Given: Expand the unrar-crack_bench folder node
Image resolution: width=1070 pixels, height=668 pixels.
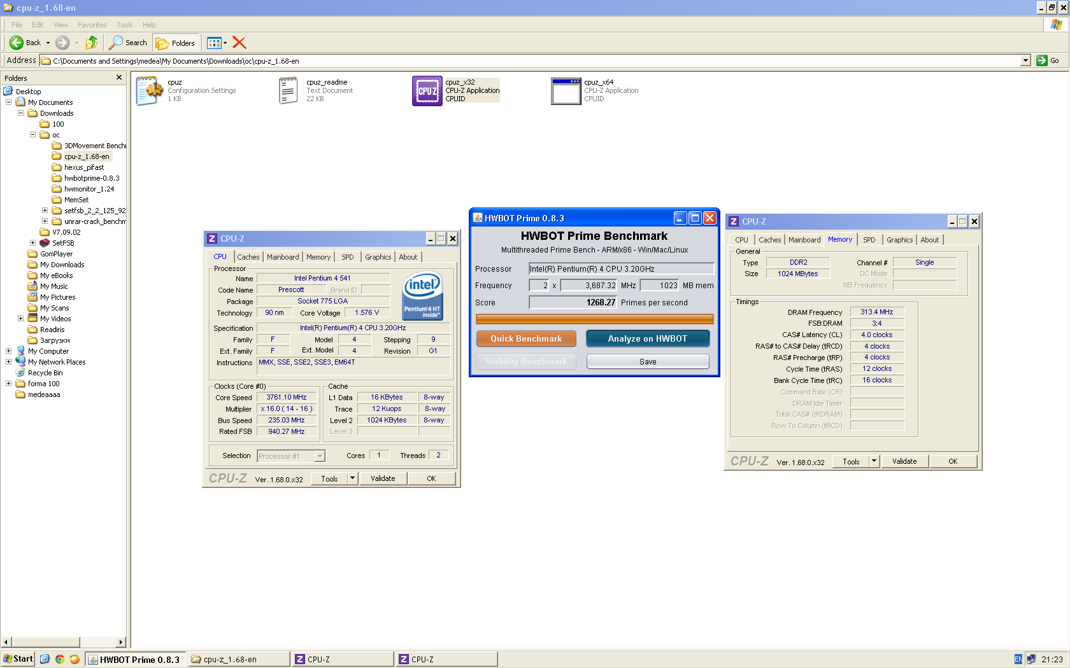Looking at the screenshot, I should pyautogui.click(x=45, y=221).
